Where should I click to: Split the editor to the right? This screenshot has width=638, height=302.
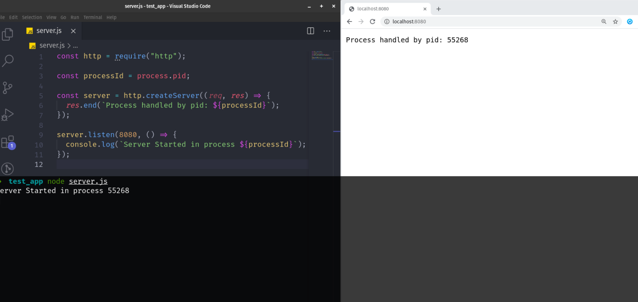[x=310, y=31]
